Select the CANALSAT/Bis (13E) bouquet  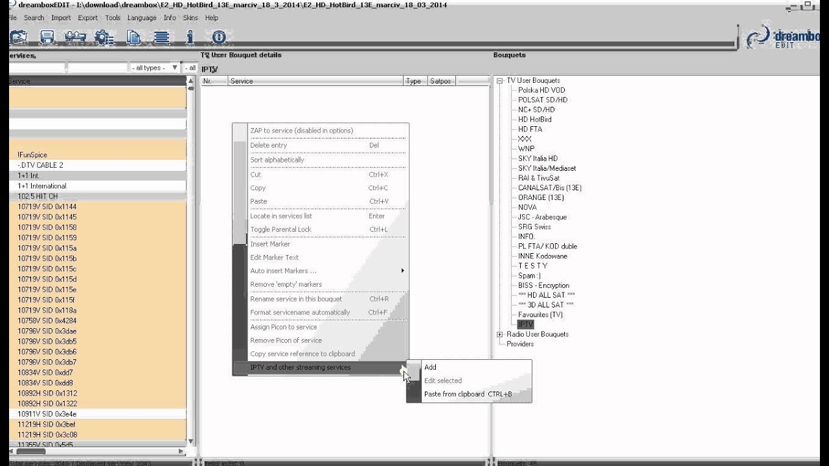550,188
